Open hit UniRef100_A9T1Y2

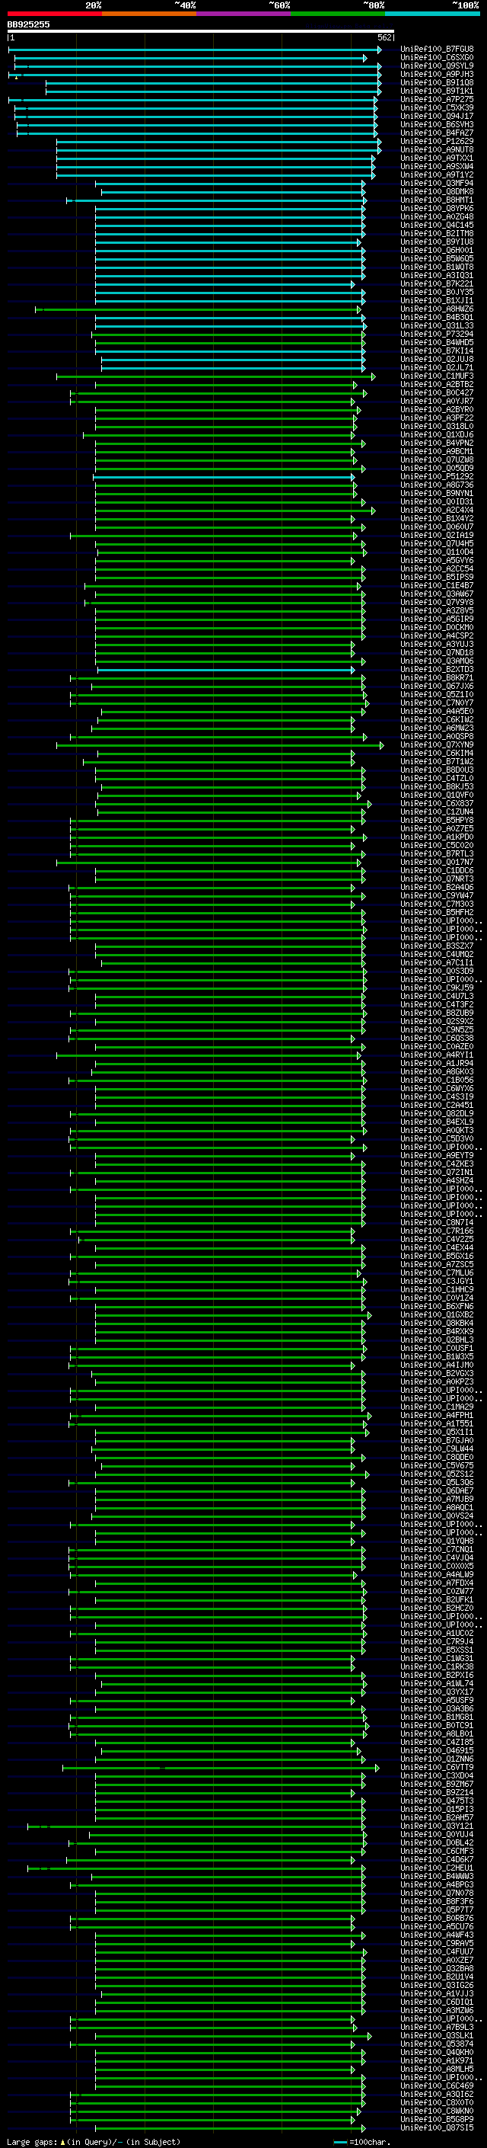437,175
